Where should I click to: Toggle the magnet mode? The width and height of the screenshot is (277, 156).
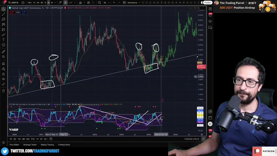[x=4, y=64]
